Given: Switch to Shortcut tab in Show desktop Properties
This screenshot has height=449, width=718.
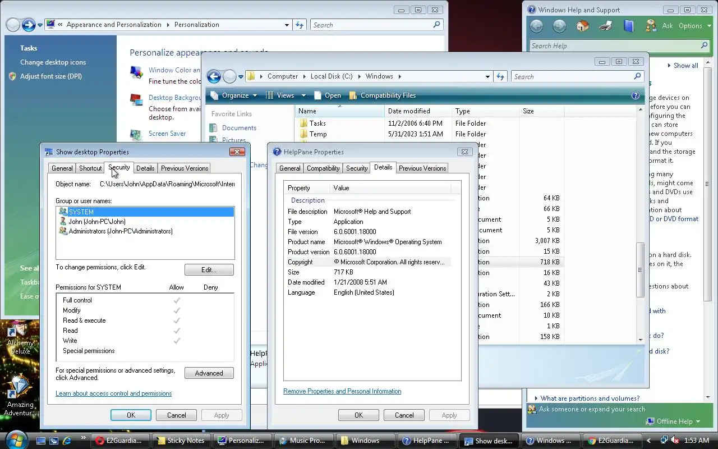Looking at the screenshot, I should [90, 168].
